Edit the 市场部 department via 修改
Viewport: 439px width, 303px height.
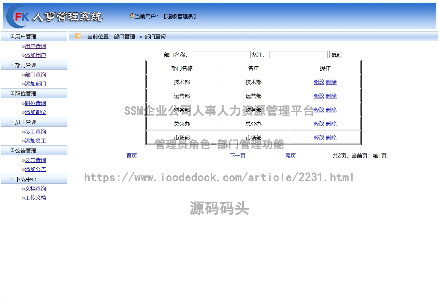click(319, 138)
